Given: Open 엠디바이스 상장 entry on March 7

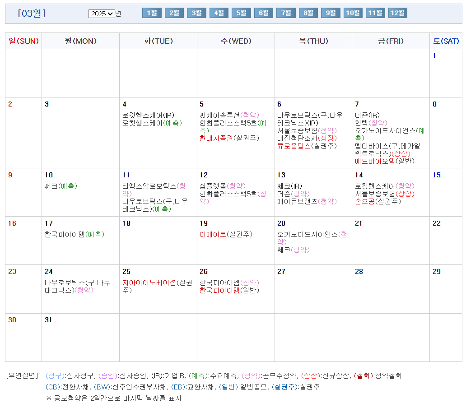Looking at the screenshot, I should coord(387,150).
